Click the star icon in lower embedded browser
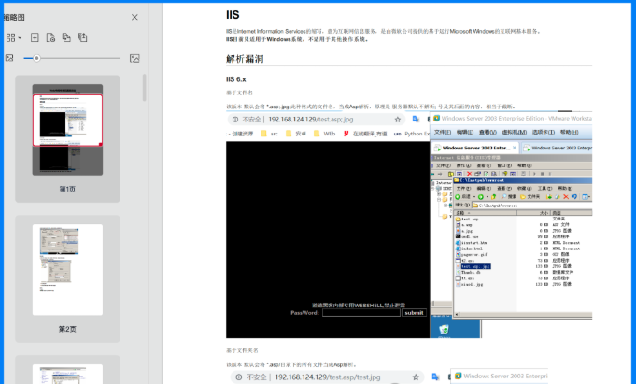Viewport: 636px width, 384px height. point(416,377)
